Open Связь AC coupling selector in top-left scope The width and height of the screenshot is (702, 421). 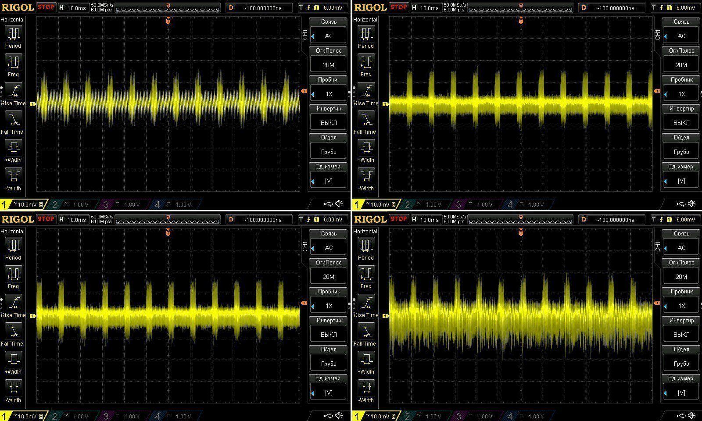pos(329,36)
